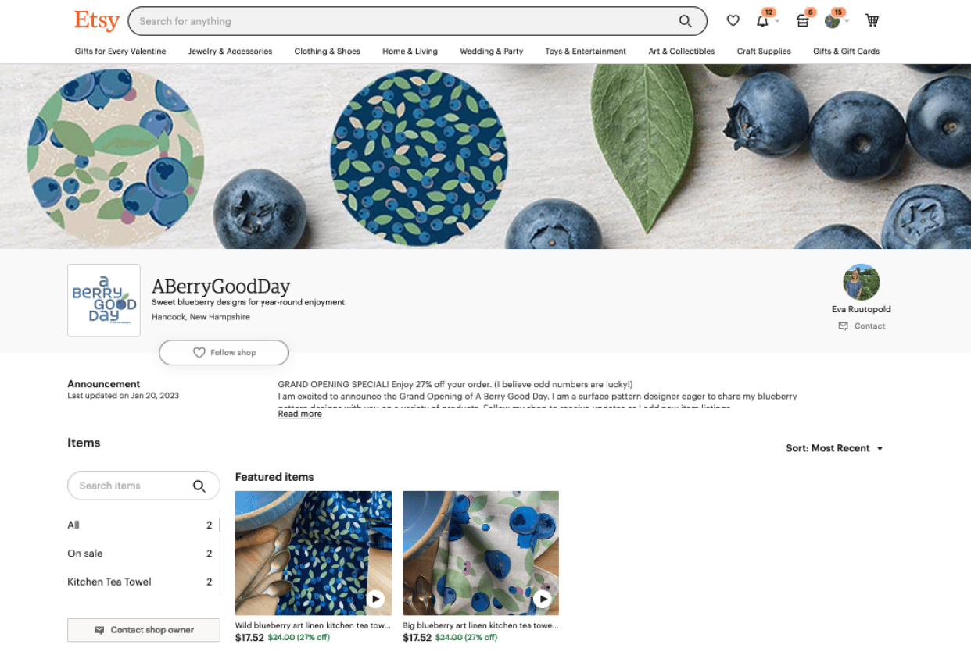
Task: Follow the ABerryGoodDay shop
Action: pyautogui.click(x=224, y=352)
